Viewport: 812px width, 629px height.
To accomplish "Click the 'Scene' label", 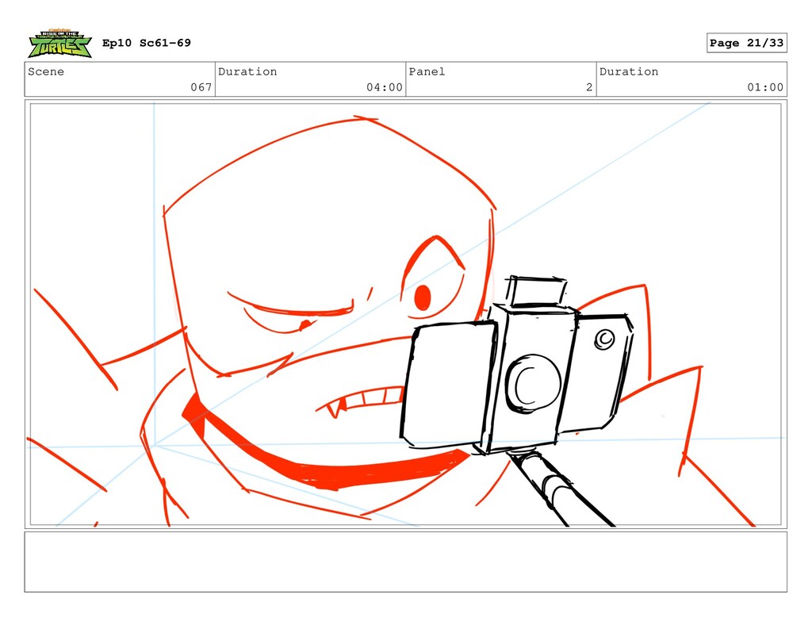I will 46,71.
